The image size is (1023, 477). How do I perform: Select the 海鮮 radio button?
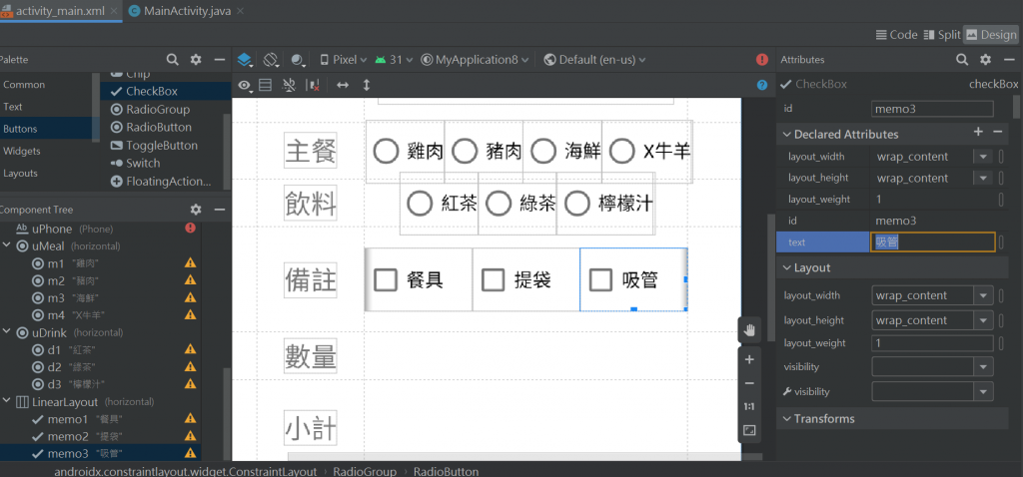click(561, 151)
